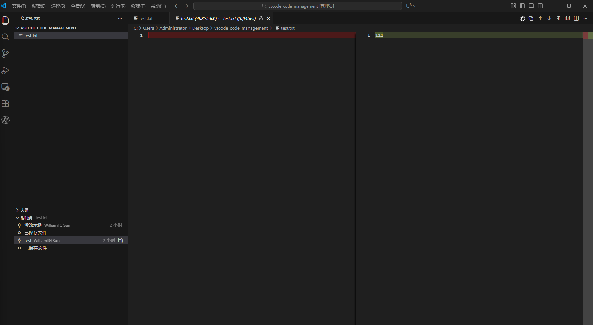
Task: Open the 编辑(E) menu
Action: [38, 6]
